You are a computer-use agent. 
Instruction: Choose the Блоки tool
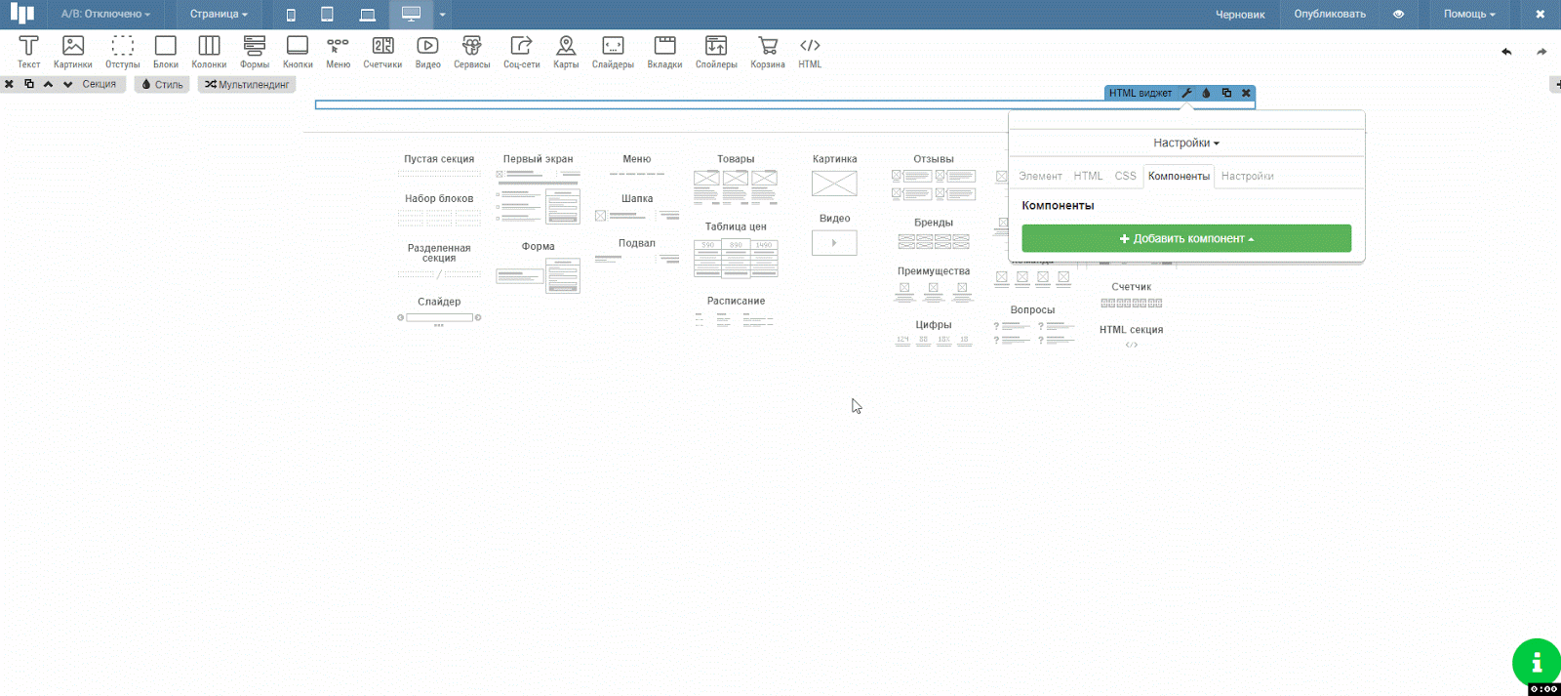(x=166, y=52)
